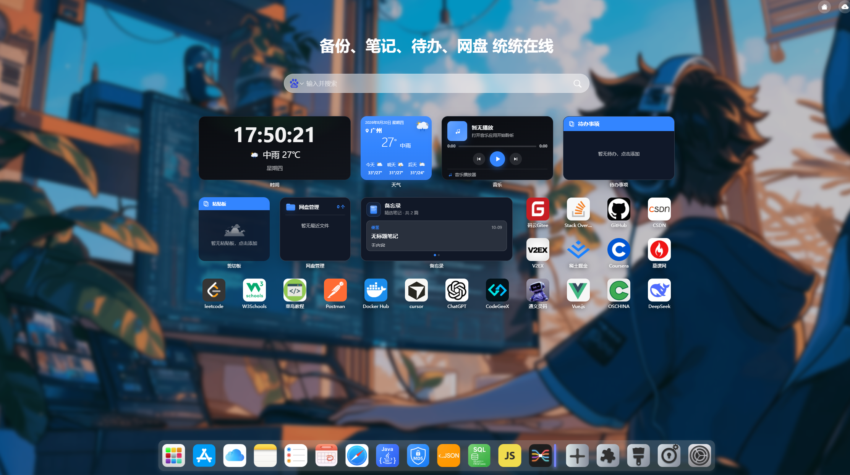Screen dimensions: 850x475
Task: Launch the GitHub shortcut
Action: click(x=618, y=209)
